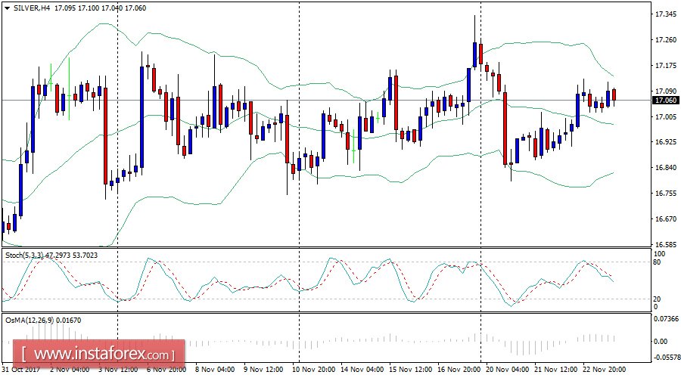681x378 pixels.
Task: Click the 16.585 price scale value
Action: click(665, 244)
